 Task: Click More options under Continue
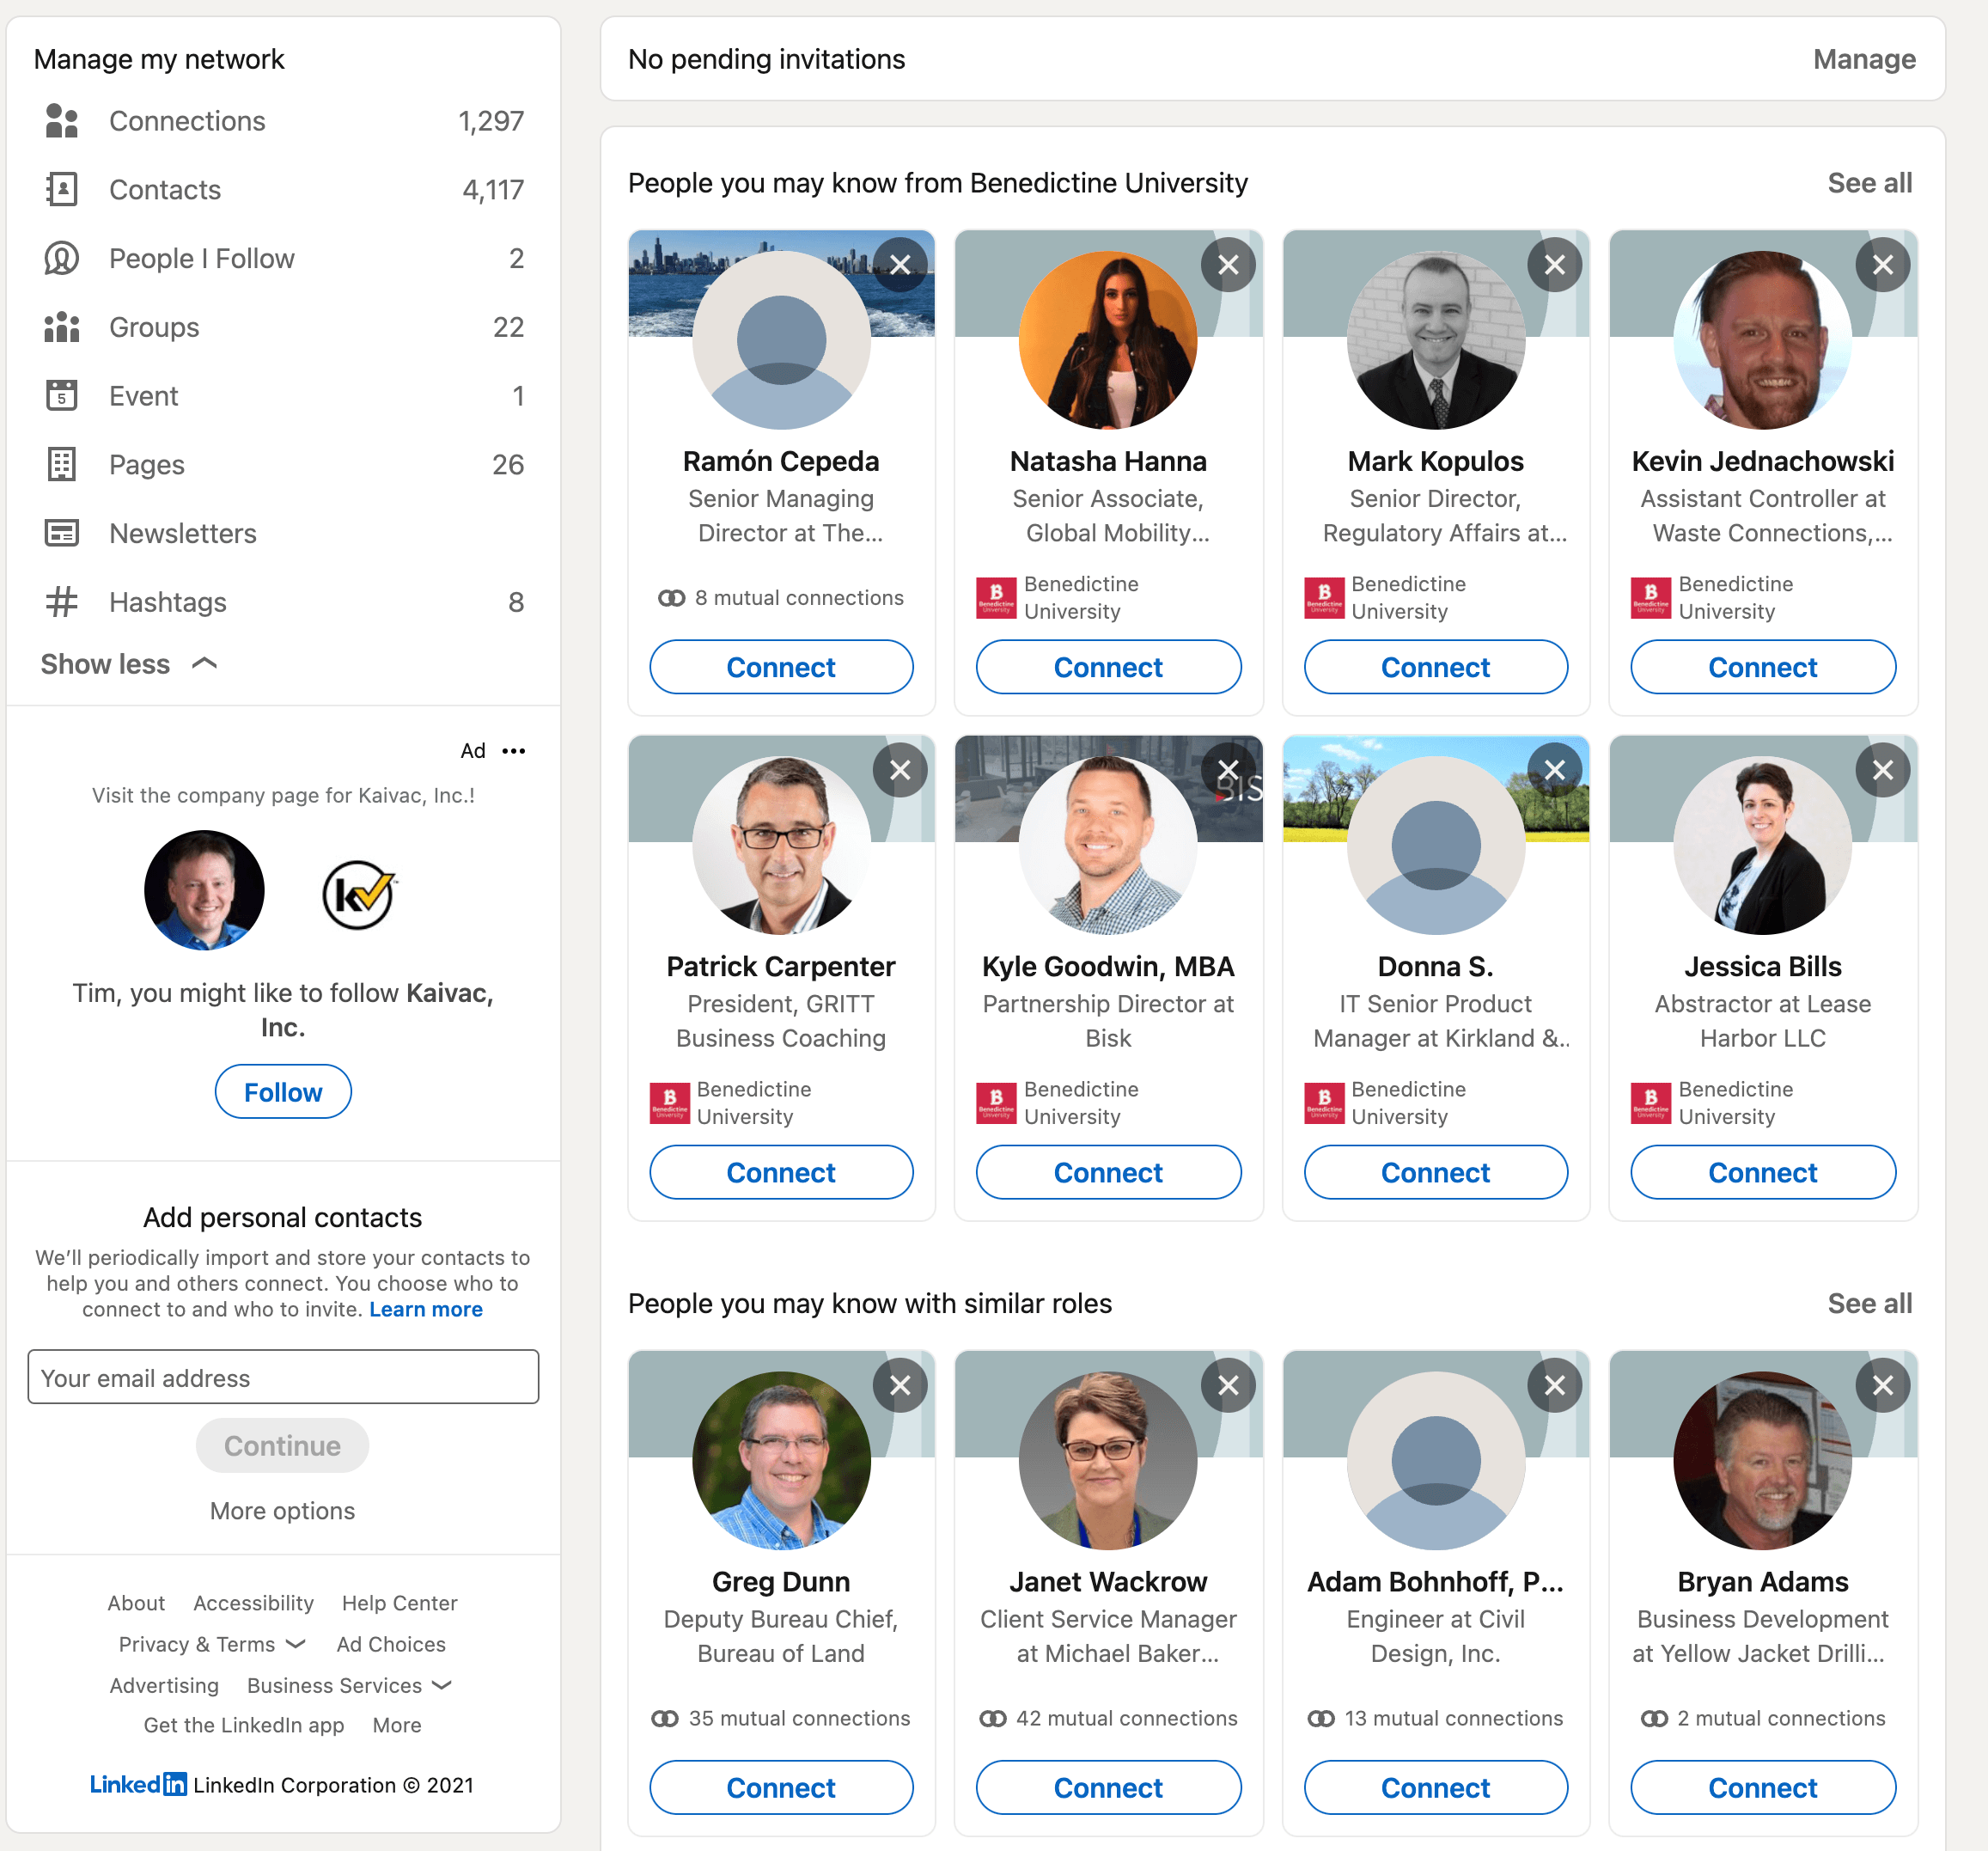pyautogui.click(x=283, y=1511)
